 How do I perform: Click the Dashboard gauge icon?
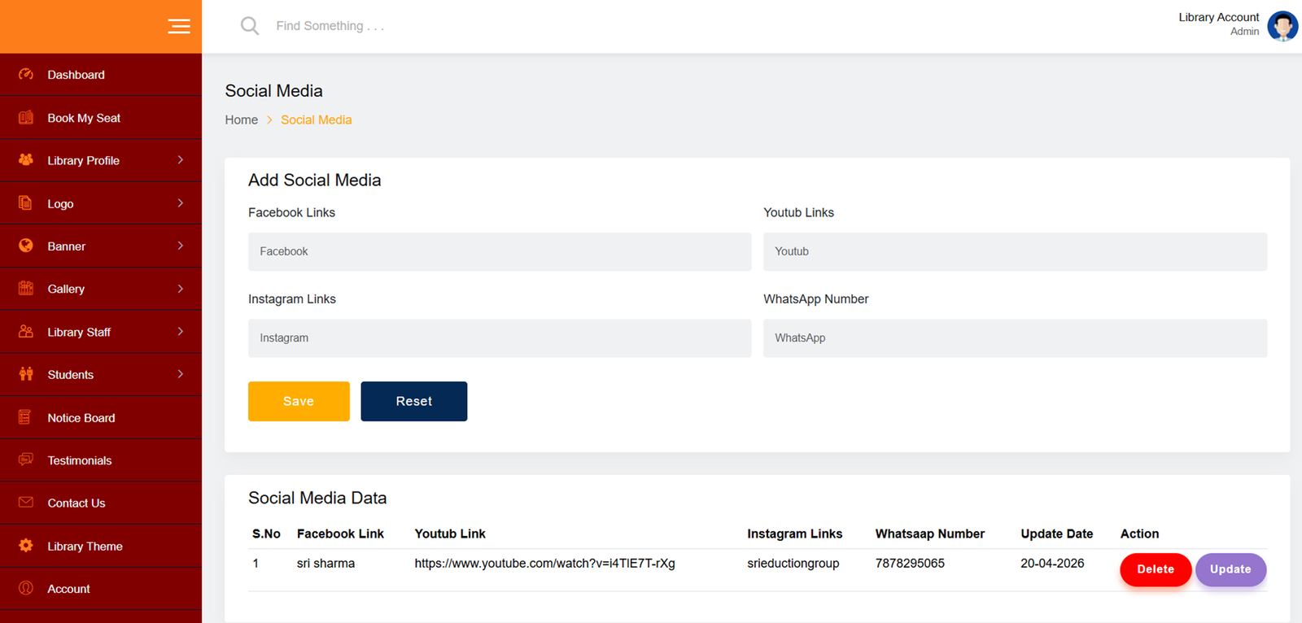(x=26, y=74)
